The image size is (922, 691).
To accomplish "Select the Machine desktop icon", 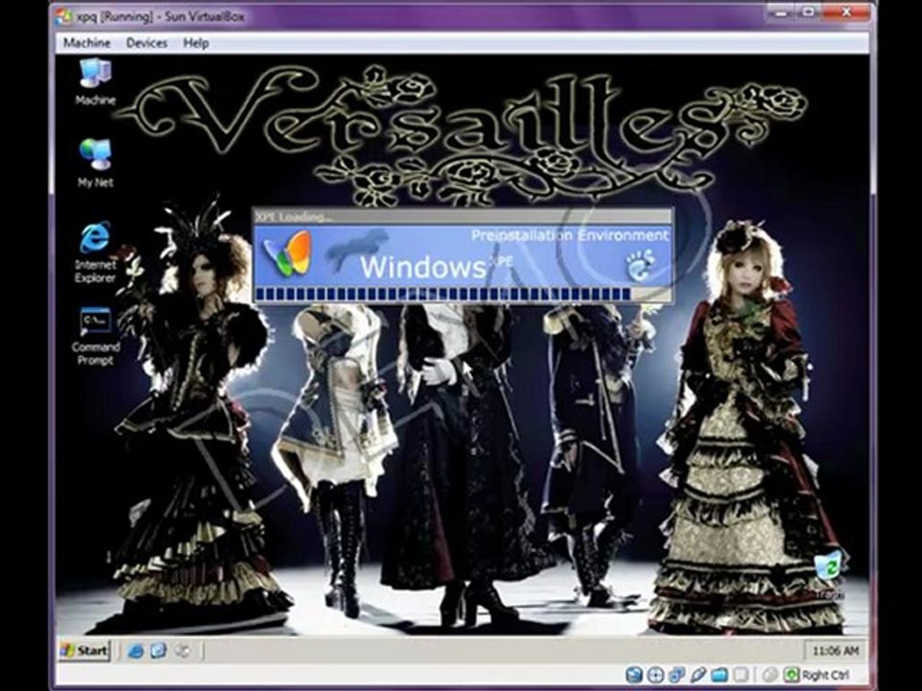I will (x=95, y=82).
